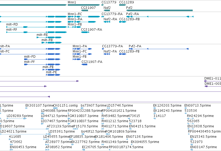Click the CK01151.contig feature

tap(56, 108)
